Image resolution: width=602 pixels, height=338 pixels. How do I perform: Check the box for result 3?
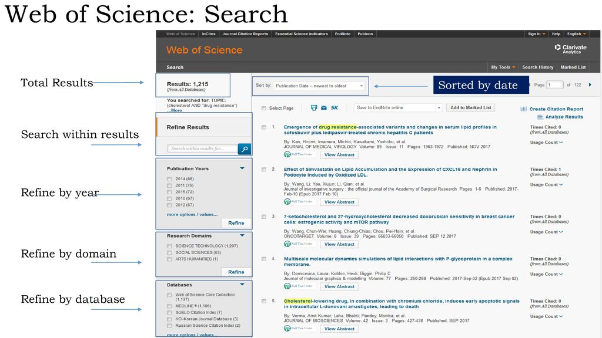[x=264, y=217]
